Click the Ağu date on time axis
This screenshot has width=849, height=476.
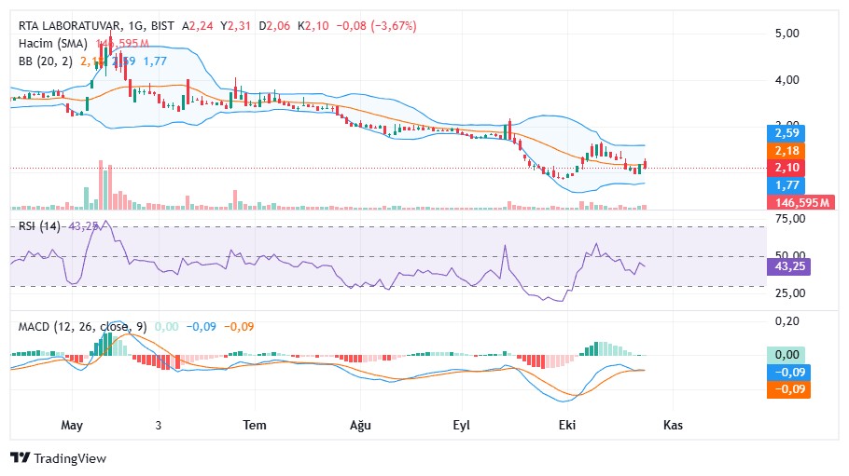[360, 425]
